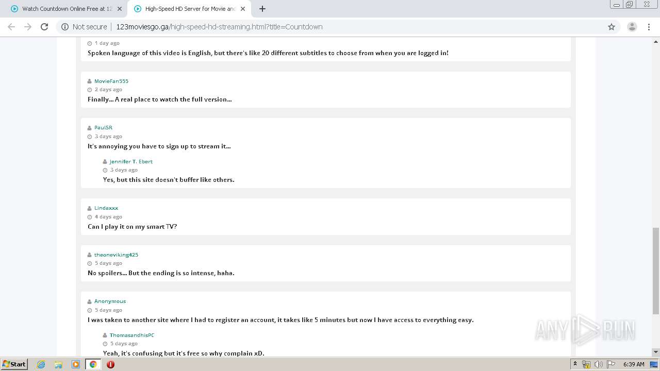Click user icon beside ThomasandhisPC

coord(105,335)
